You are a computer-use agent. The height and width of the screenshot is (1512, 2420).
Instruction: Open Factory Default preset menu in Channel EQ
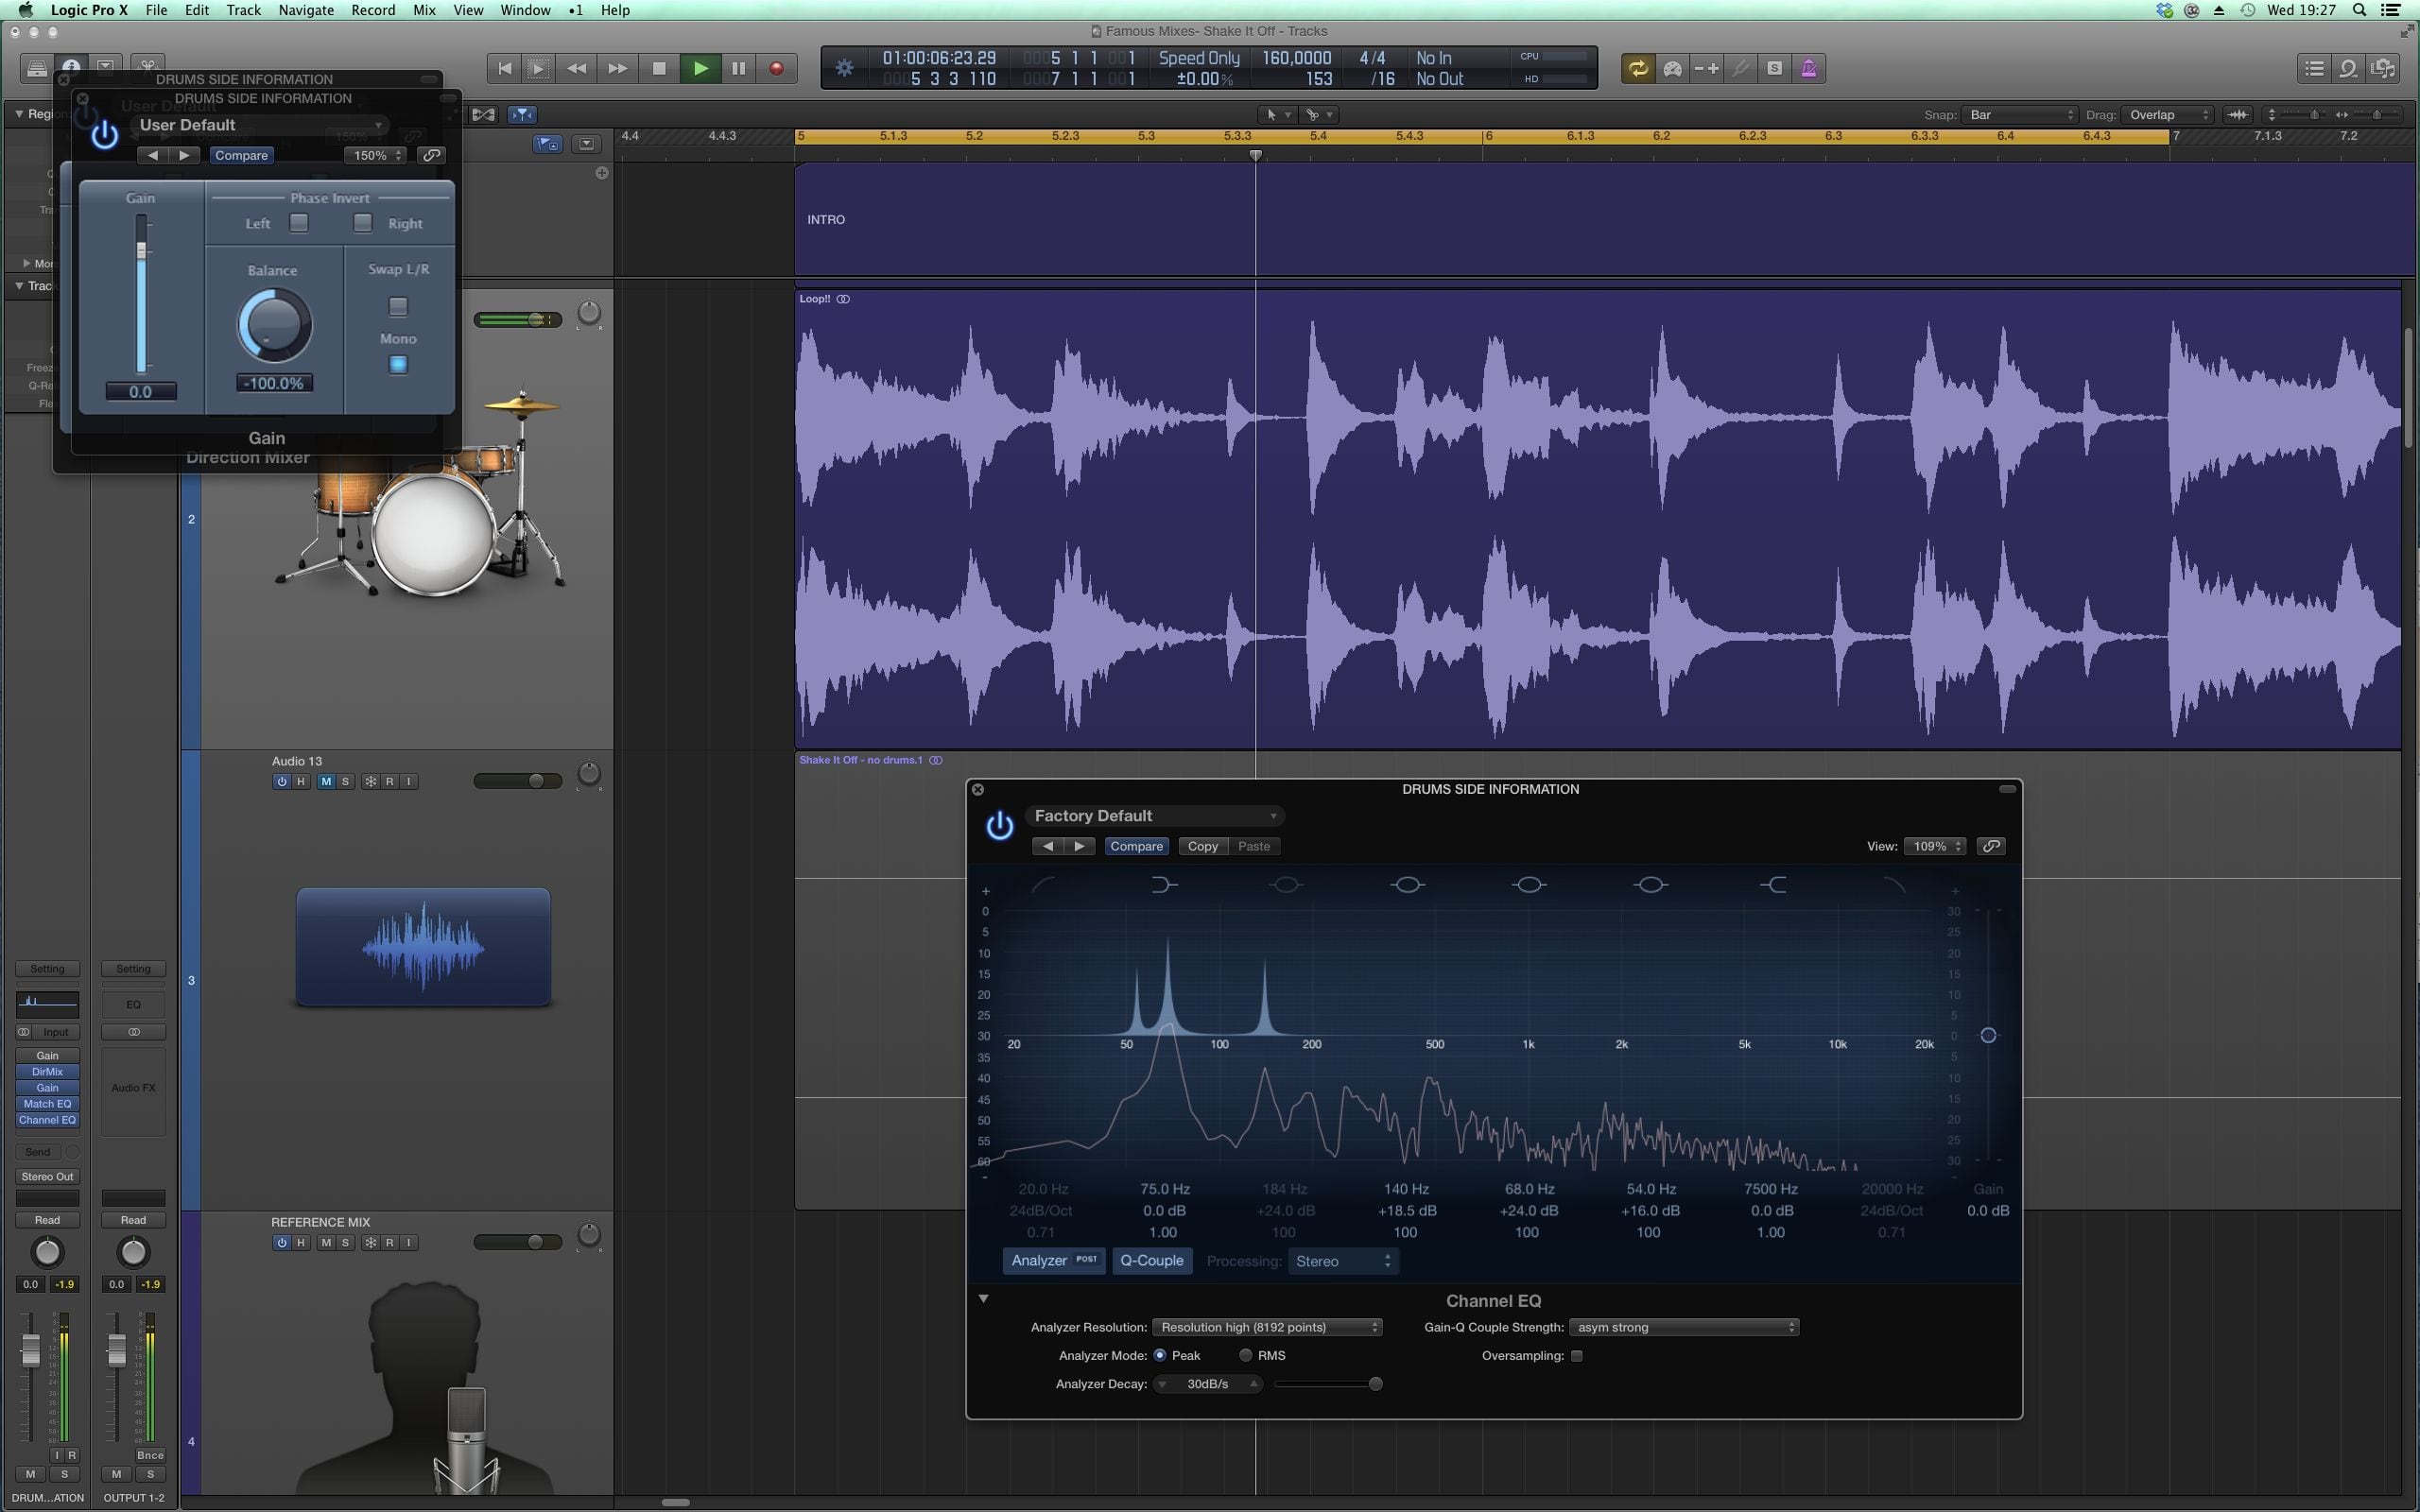1155,816
